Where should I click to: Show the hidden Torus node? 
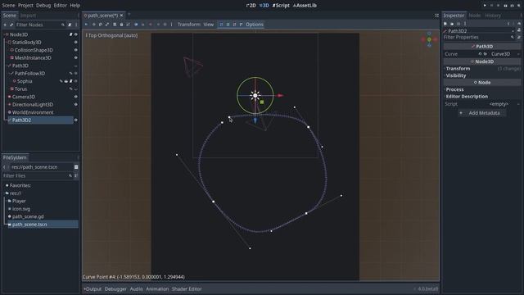tap(76, 89)
